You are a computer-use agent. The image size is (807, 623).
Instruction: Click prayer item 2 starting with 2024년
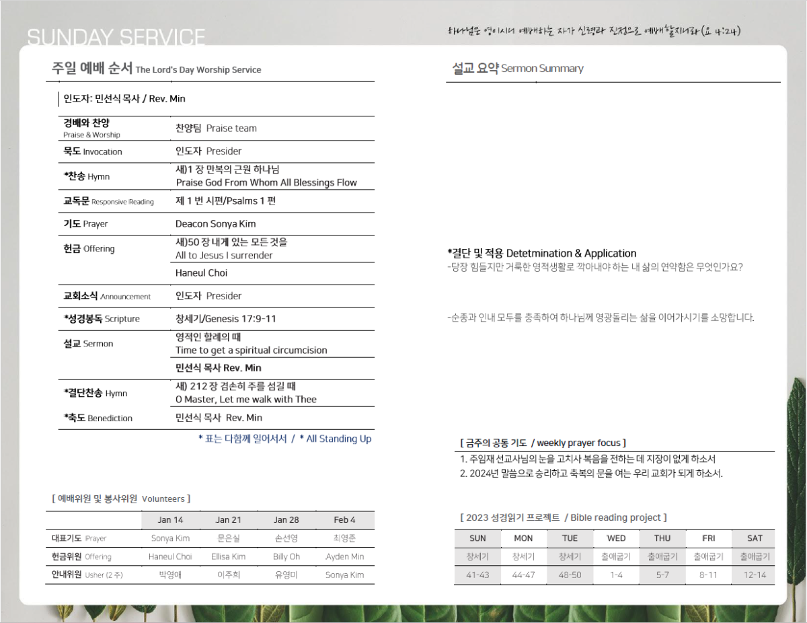tap(591, 473)
